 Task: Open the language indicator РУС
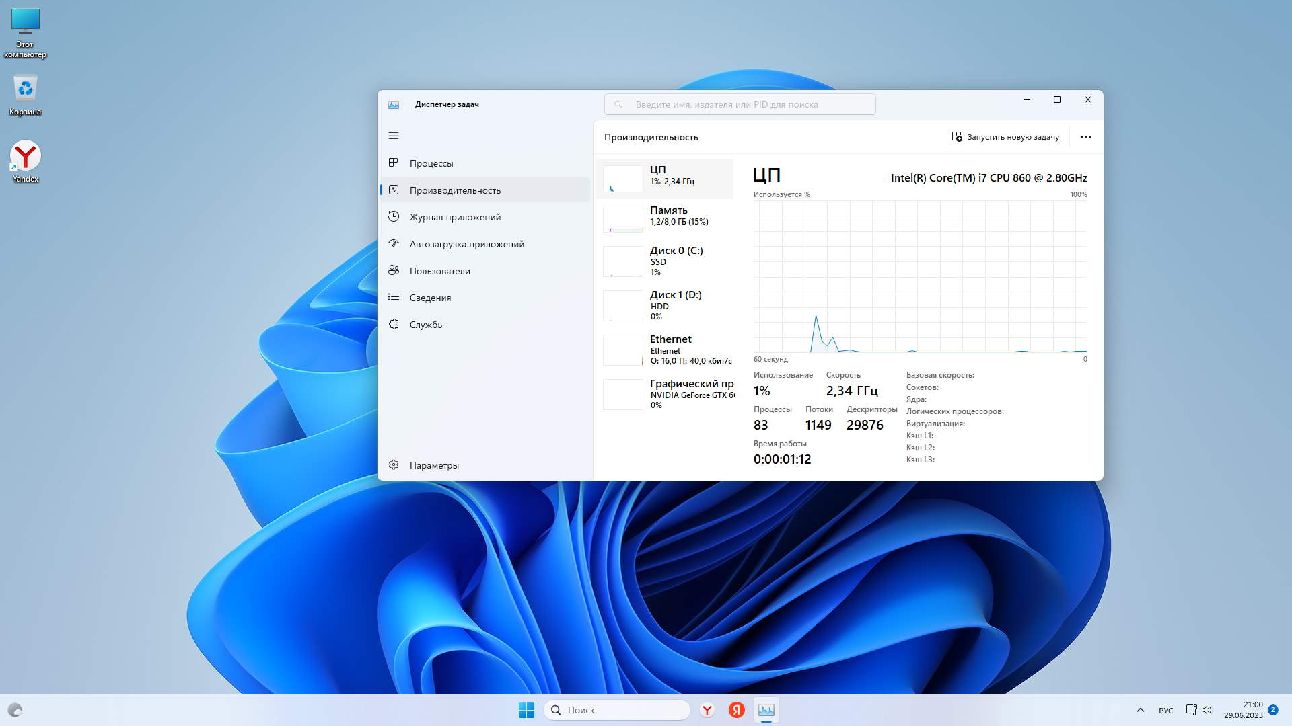1165,711
